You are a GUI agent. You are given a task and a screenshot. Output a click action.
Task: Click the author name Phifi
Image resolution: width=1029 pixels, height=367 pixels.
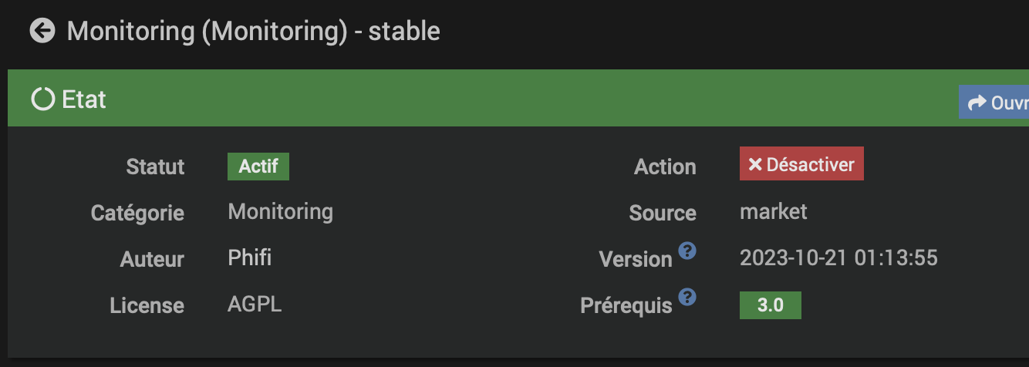coord(249,258)
